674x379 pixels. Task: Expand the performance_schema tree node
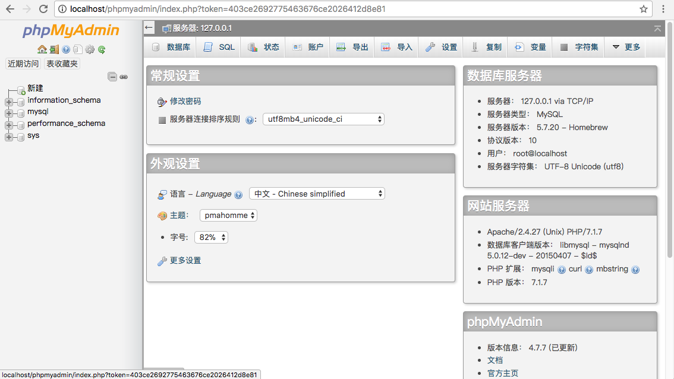pyautogui.click(x=8, y=125)
